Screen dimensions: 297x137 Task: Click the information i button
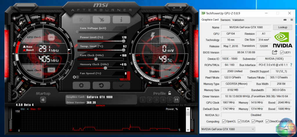click(121, 19)
